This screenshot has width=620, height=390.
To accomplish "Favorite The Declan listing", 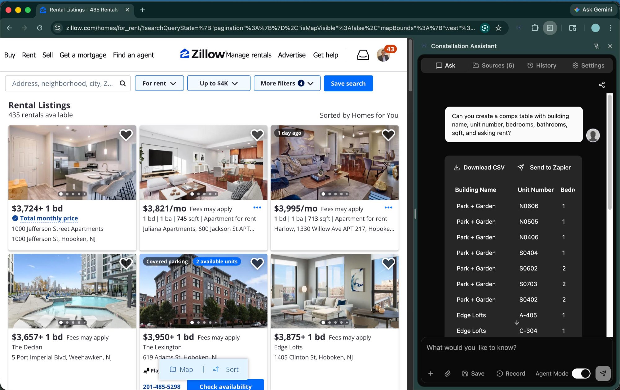I will (x=126, y=263).
